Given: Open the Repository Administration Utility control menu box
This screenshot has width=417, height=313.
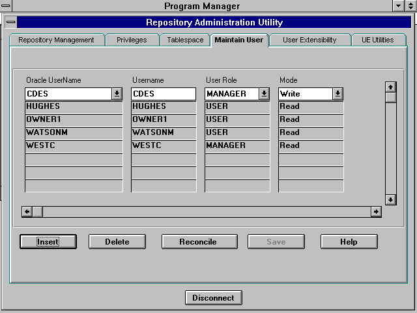Looking at the screenshot, I should [x=10, y=22].
